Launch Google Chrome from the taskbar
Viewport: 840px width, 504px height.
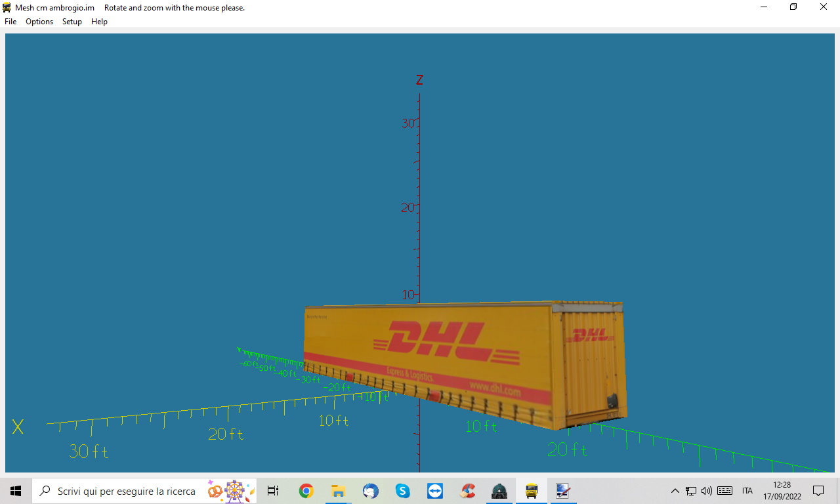pos(306,491)
